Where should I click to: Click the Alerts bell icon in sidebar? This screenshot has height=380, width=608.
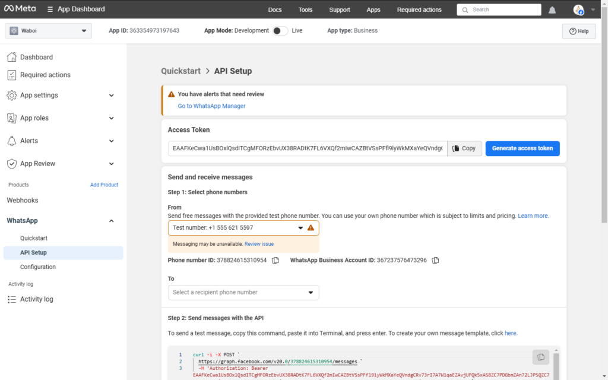point(12,141)
